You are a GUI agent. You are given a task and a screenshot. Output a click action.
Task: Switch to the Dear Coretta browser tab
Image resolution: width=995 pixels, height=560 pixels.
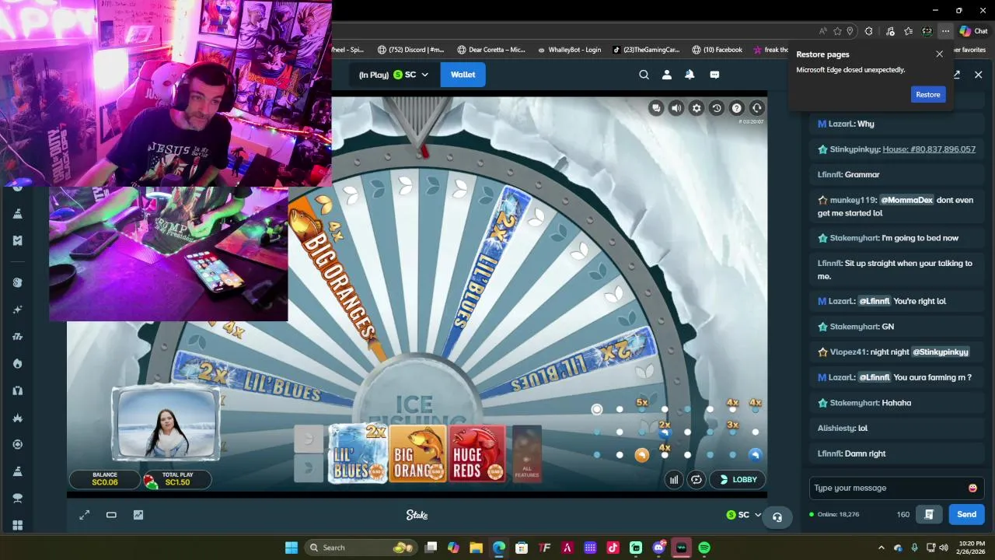point(491,50)
